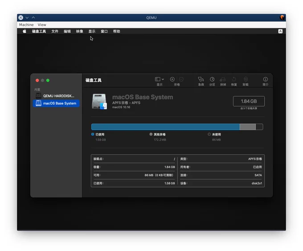Click Unmount (卸载) toolbar icon
The height and width of the screenshot is (251, 303).
click(x=246, y=79)
